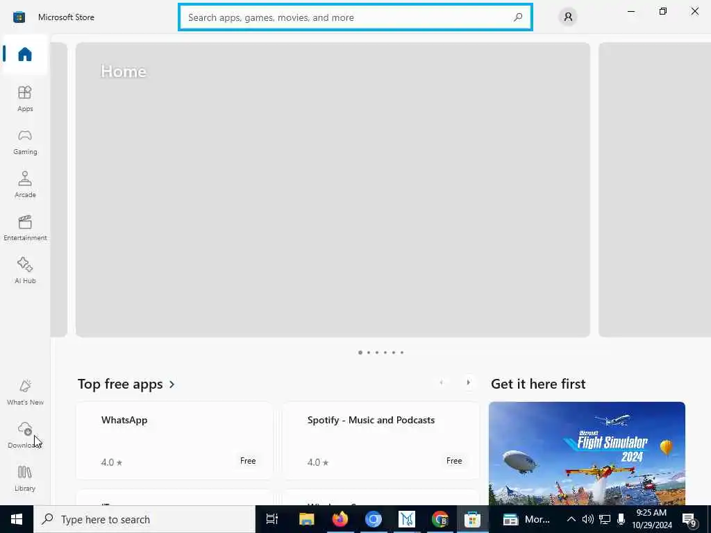This screenshot has height=533, width=711.
Task: Click Free label on WhatsApp card
Action: click(248, 461)
